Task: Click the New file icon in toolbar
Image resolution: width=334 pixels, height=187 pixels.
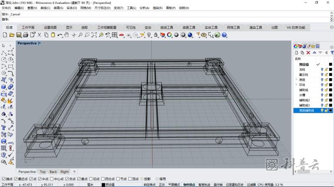Action: tap(5, 35)
